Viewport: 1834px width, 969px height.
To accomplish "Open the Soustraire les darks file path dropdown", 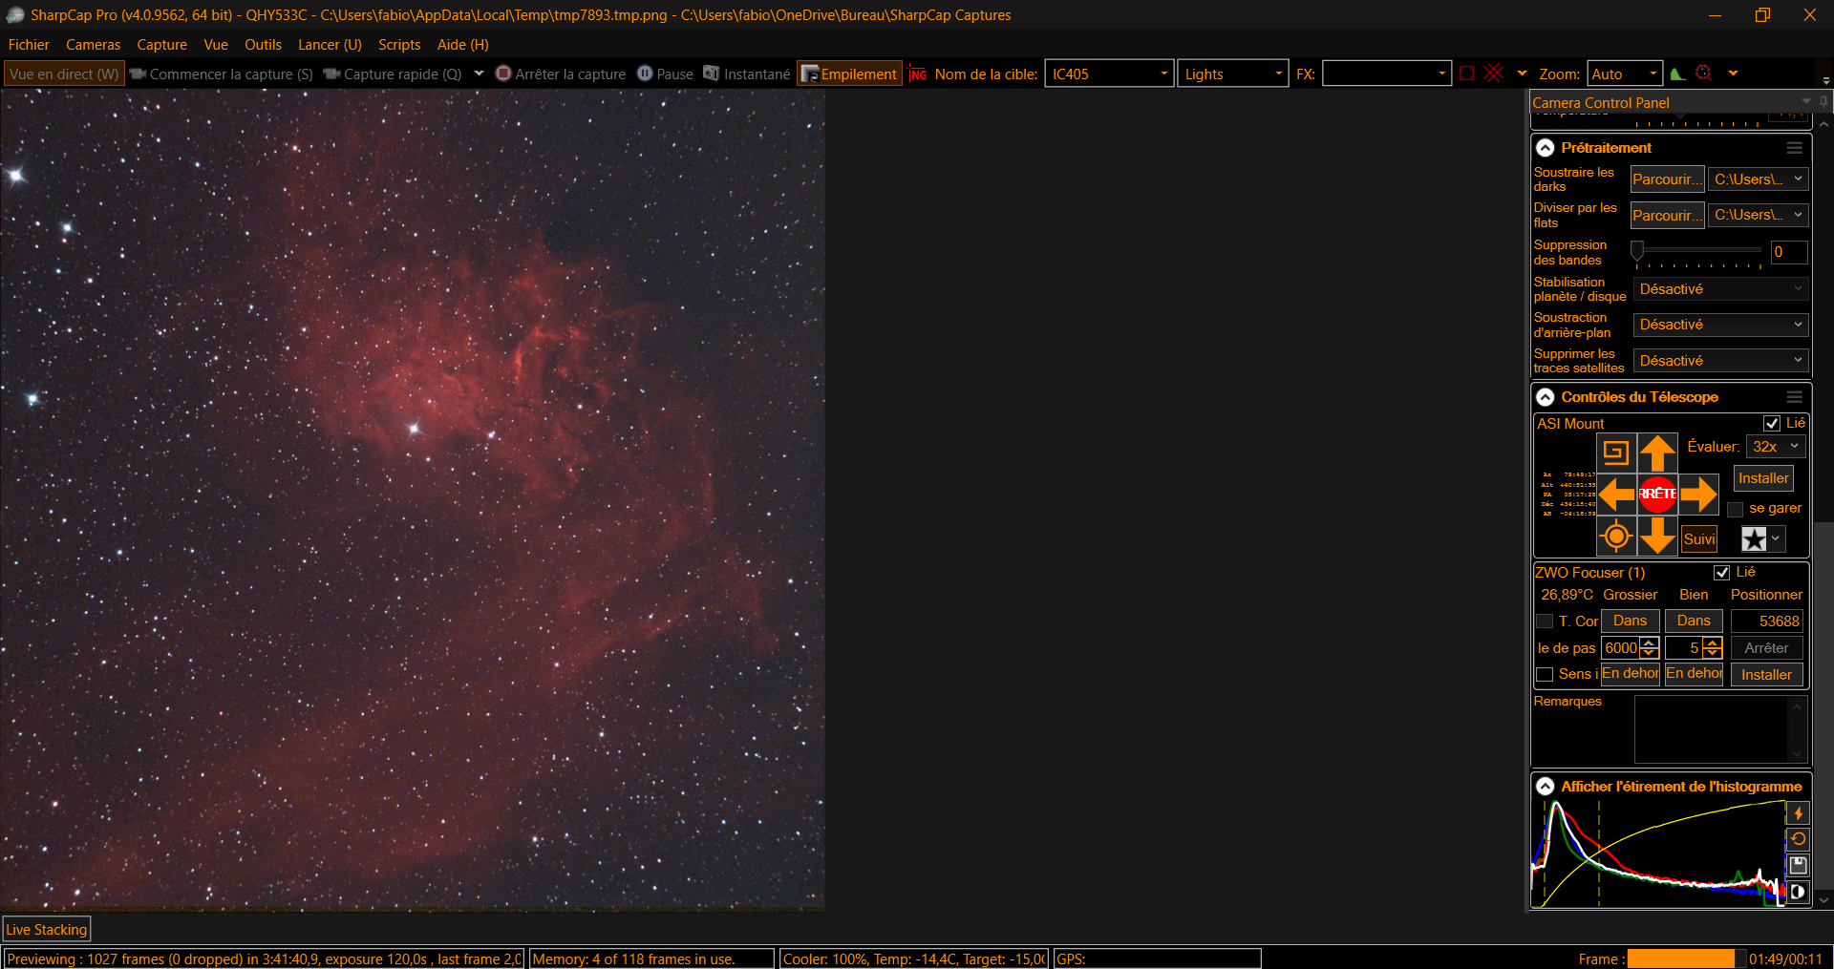I will [x=1758, y=179].
